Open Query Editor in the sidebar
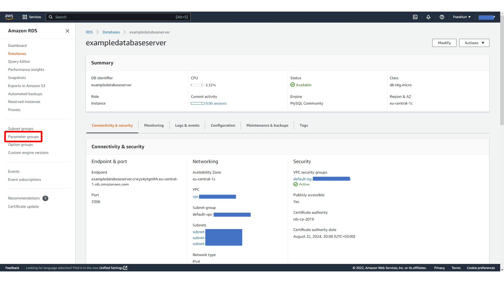504x283 pixels. (19, 61)
